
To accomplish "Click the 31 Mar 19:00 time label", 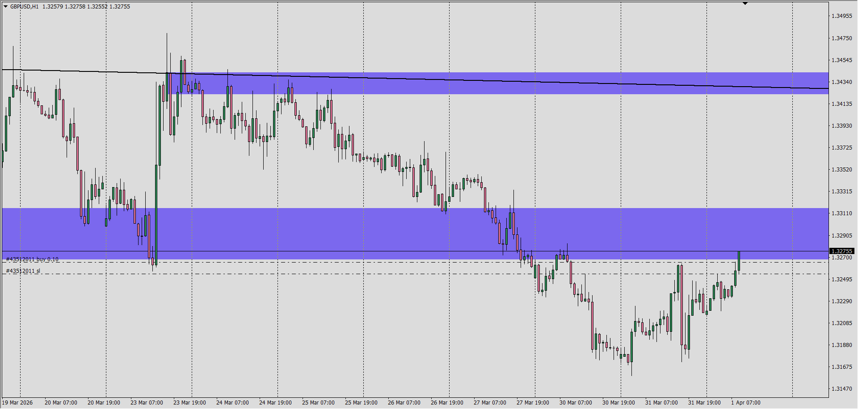I will [704, 403].
